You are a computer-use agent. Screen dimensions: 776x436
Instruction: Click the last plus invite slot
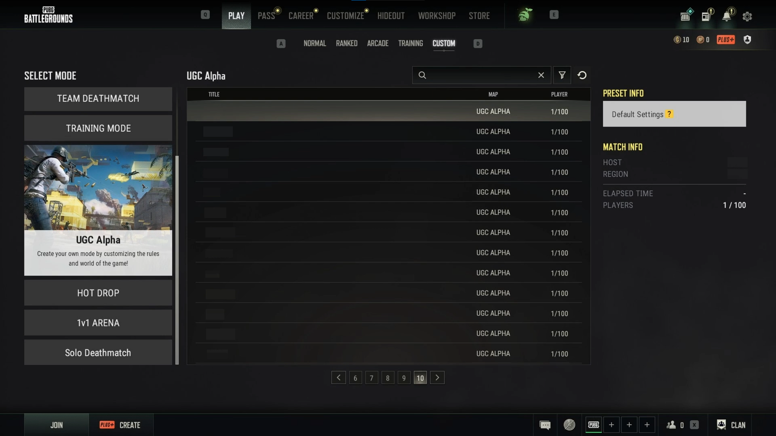647,425
